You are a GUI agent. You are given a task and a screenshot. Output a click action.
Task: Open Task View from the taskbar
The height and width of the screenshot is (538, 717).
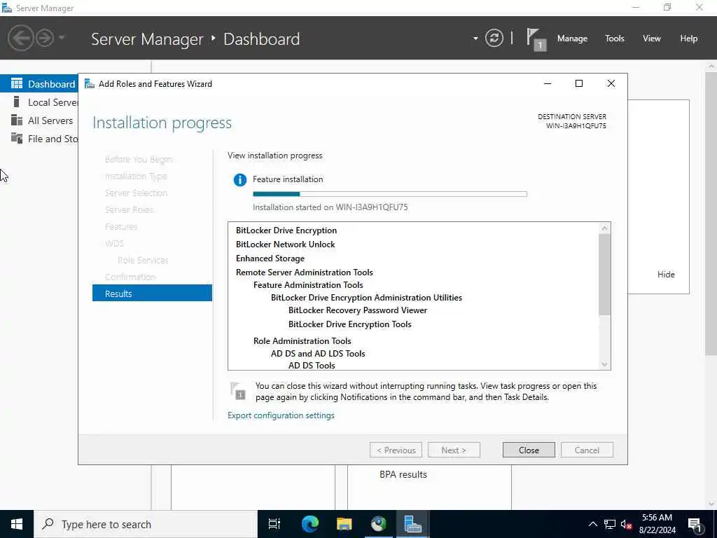pos(274,524)
